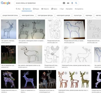Search by image using the camera icon
The width and height of the screenshot is (101, 94).
click(64, 3)
